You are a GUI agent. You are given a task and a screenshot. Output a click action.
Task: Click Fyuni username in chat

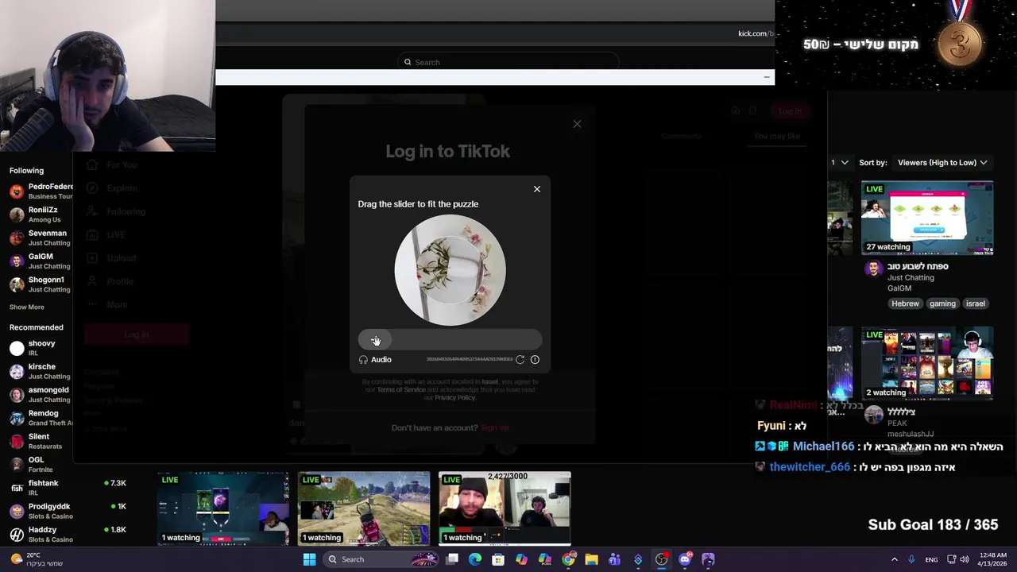pyautogui.click(x=771, y=426)
